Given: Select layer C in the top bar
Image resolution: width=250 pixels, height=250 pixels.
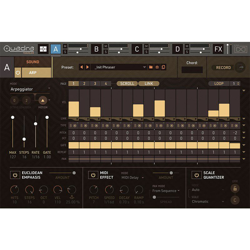Looking at the screenshot, I should (137, 49).
